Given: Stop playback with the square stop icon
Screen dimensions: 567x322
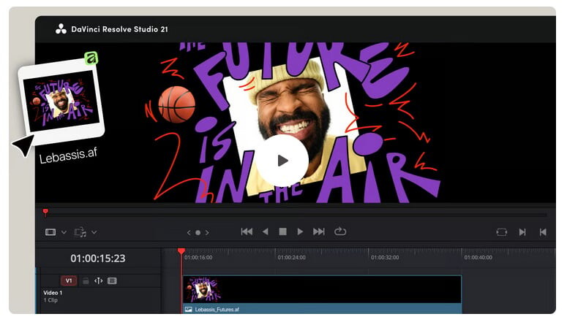Looking at the screenshot, I should tap(282, 231).
